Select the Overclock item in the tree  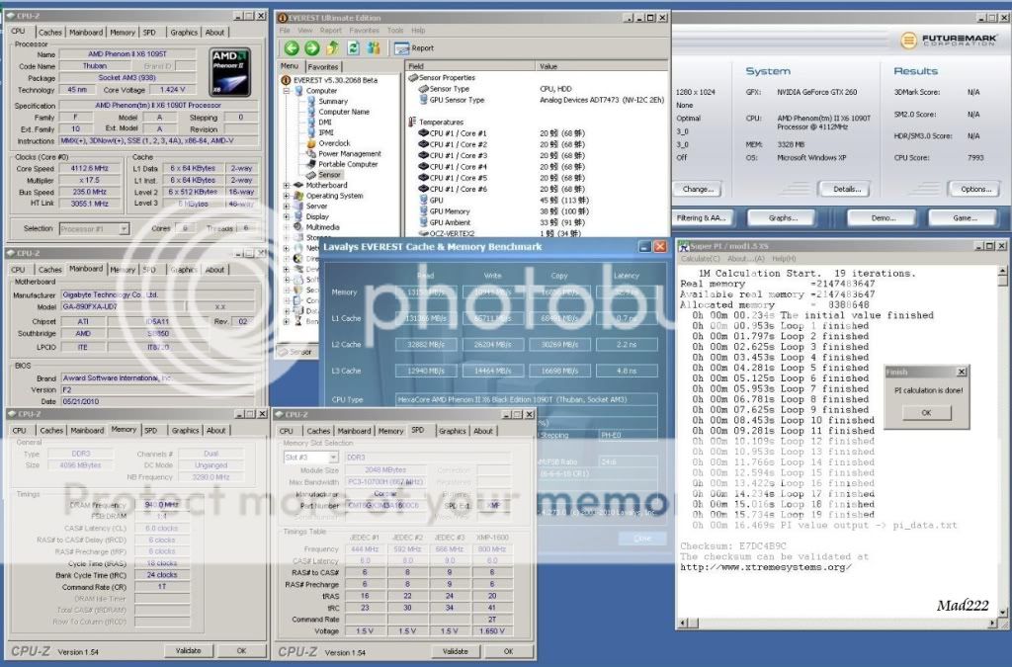[334, 143]
